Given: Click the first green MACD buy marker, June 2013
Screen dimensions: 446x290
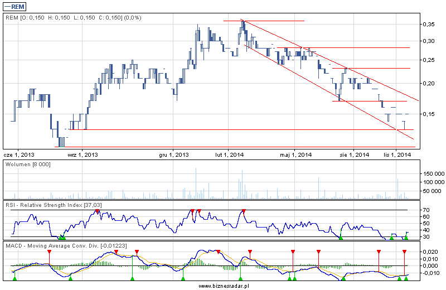Looking at the screenshot, I should pos(14,278).
